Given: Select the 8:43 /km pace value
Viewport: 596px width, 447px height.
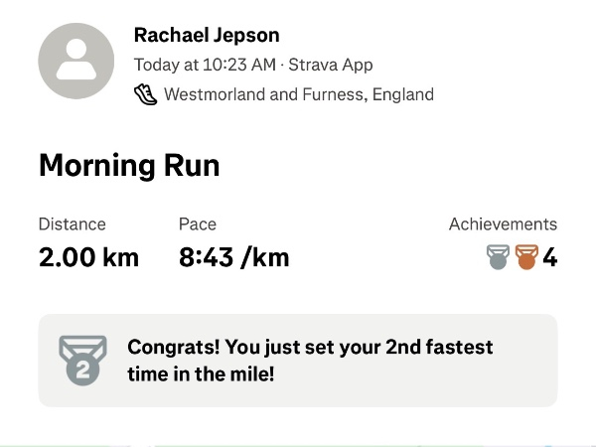Looking at the screenshot, I should tap(233, 258).
